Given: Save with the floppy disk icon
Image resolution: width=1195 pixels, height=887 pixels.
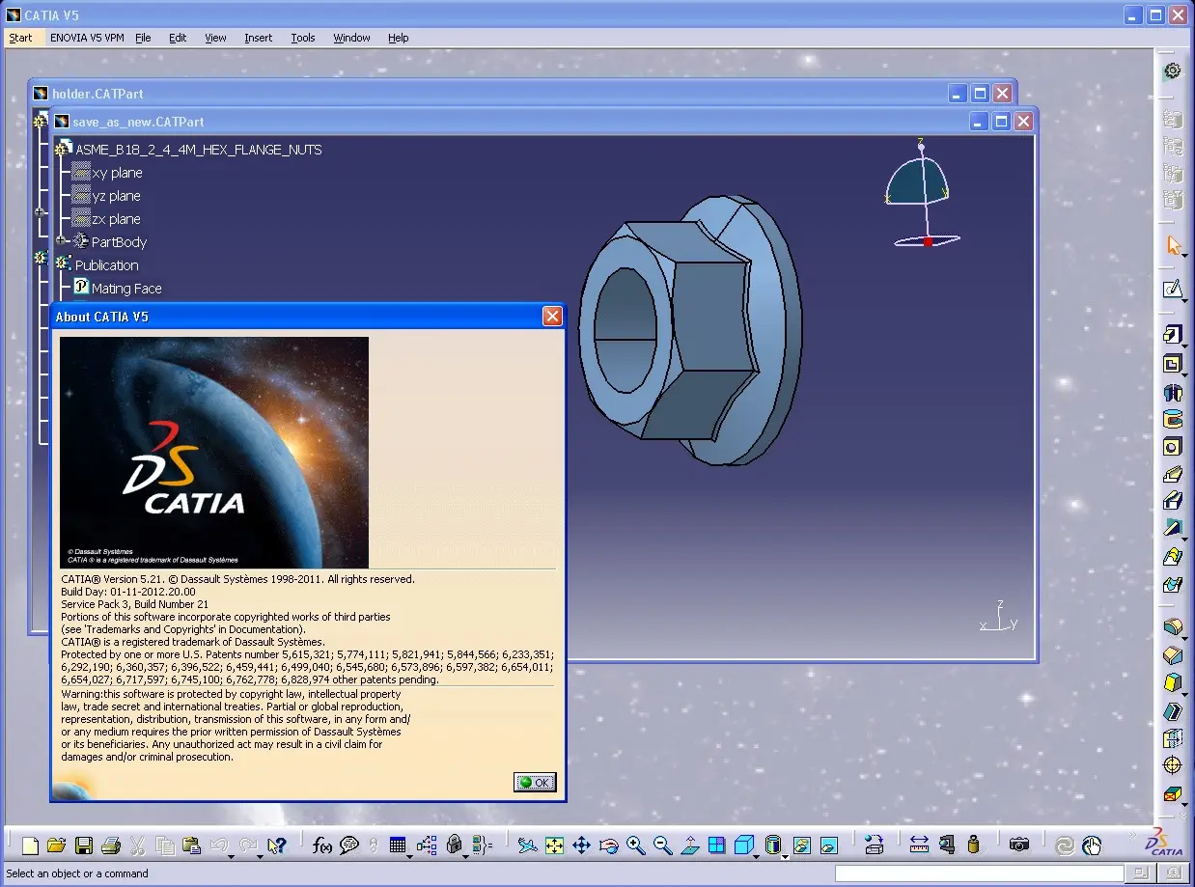Looking at the screenshot, I should [84, 845].
